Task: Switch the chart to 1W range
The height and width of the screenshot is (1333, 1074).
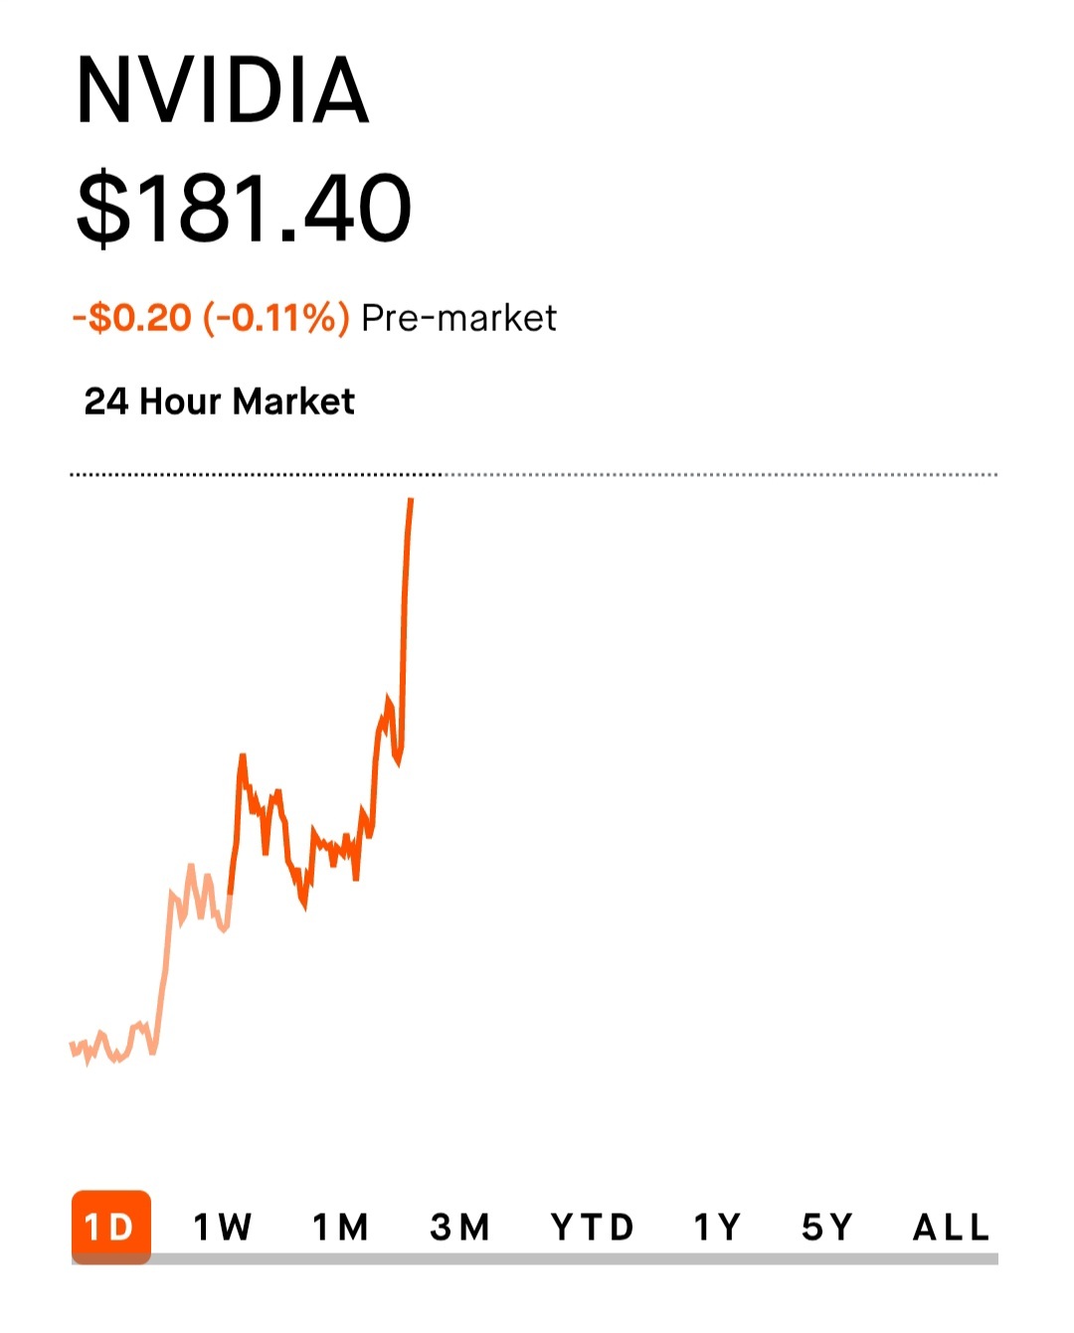Action: pos(222,1228)
